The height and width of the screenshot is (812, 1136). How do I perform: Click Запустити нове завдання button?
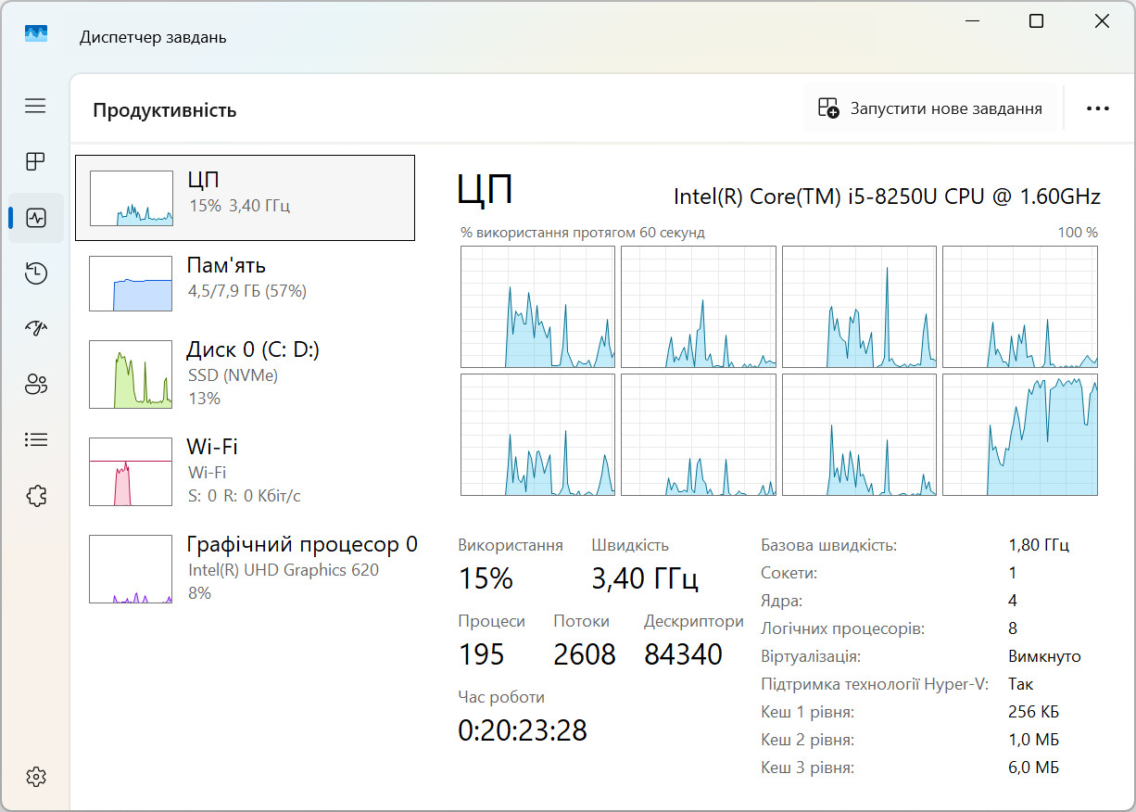[x=929, y=108]
